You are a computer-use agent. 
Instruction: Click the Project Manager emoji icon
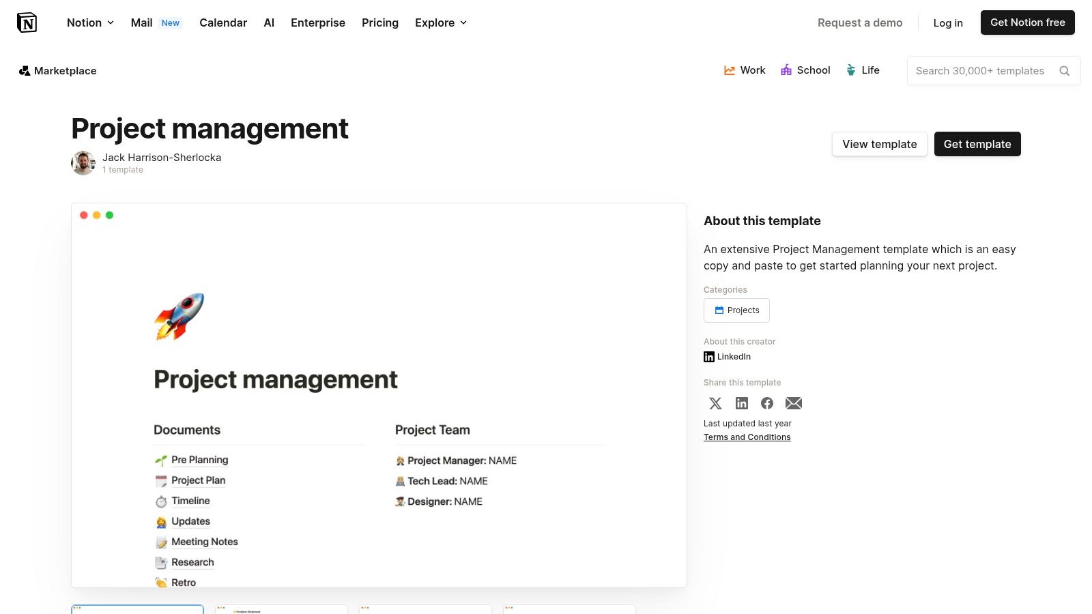pos(401,461)
